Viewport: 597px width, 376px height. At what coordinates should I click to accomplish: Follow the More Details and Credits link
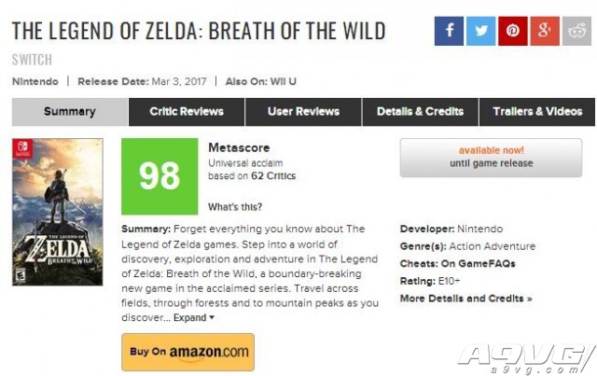(466, 299)
